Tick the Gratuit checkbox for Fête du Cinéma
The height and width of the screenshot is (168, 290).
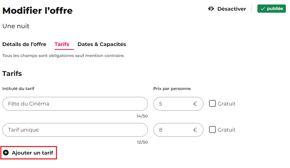click(x=212, y=103)
